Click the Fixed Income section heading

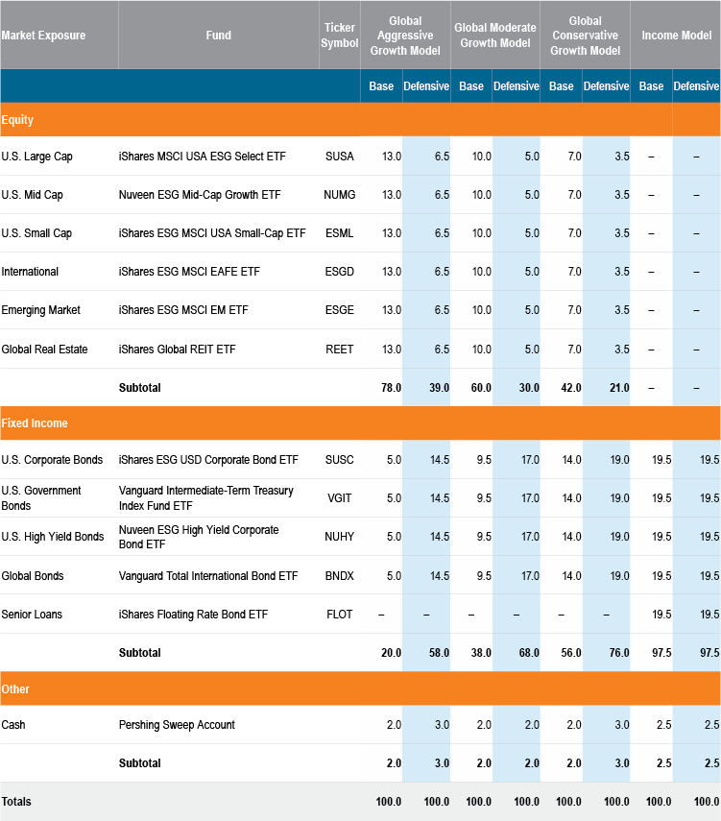click(x=35, y=423)
